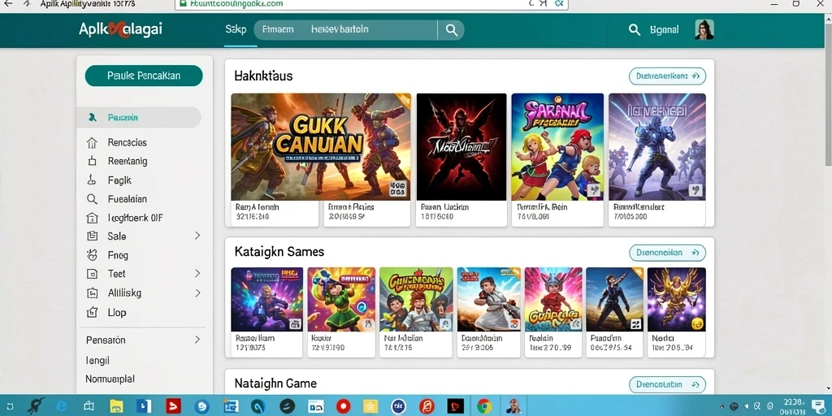
Task: Select the house icon beside the OIF item
Action: 92,218
